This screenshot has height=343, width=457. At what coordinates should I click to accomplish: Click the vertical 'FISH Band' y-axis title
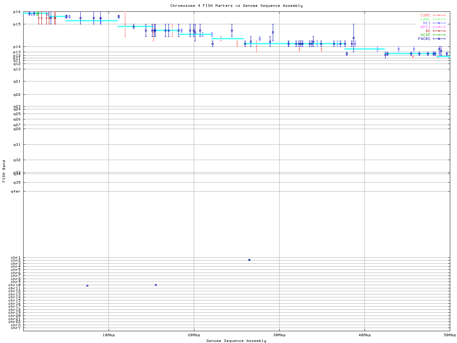(4, 171)
